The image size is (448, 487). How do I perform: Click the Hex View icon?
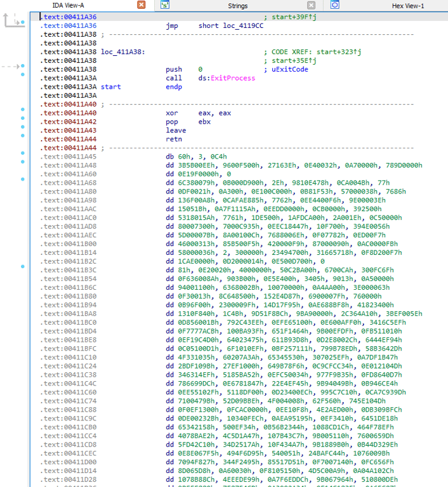335,4
